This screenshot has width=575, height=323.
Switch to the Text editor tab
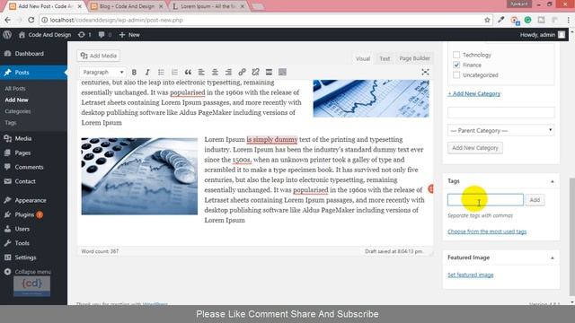point(385,58)
